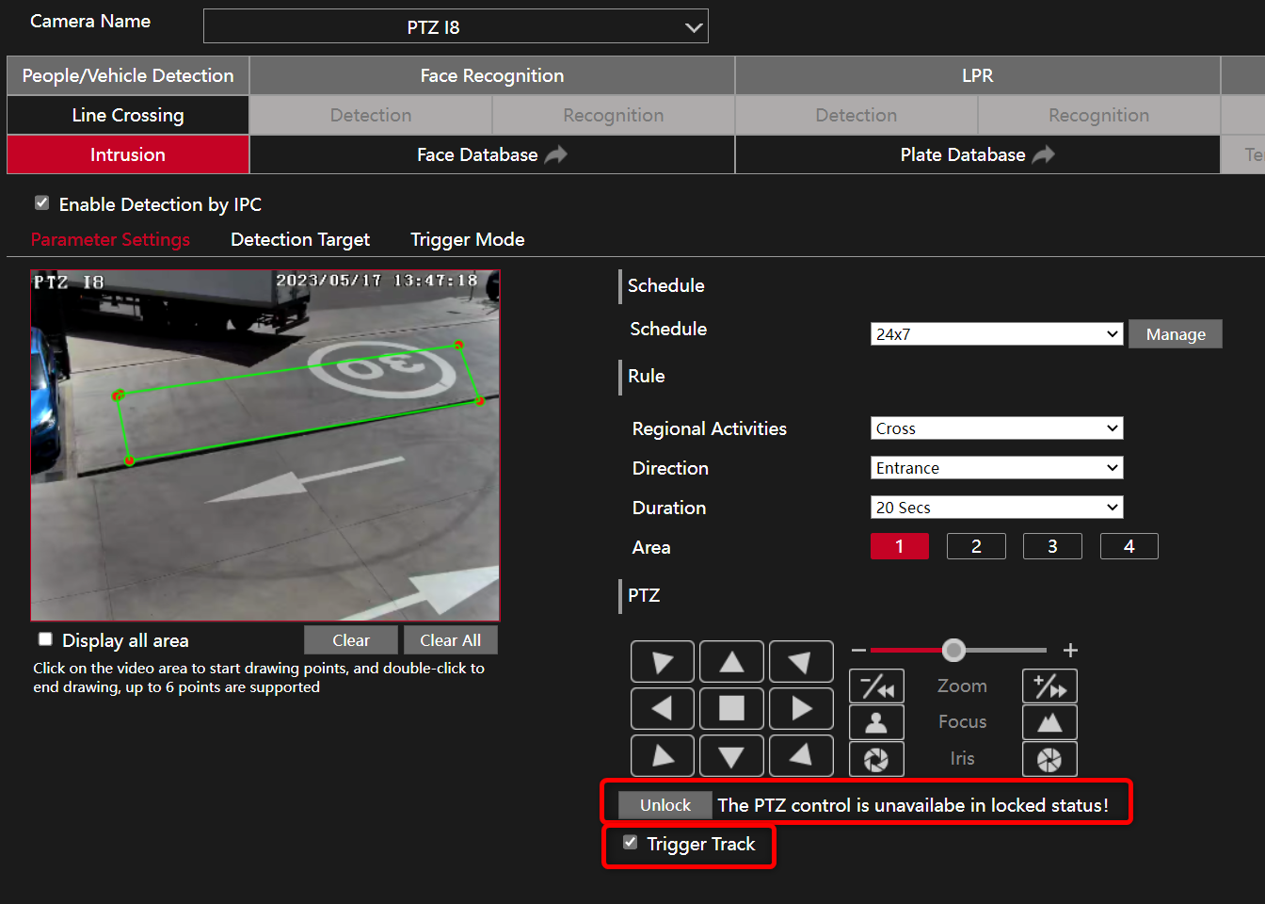Image resolution: width=1265 pixels, height=904 pixels.
Task: Click the iris open icon button
Action: point(1049,759)
